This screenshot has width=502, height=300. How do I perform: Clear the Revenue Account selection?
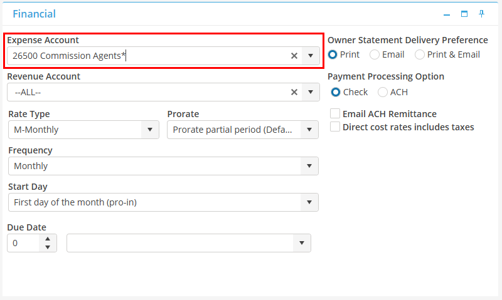294,92
